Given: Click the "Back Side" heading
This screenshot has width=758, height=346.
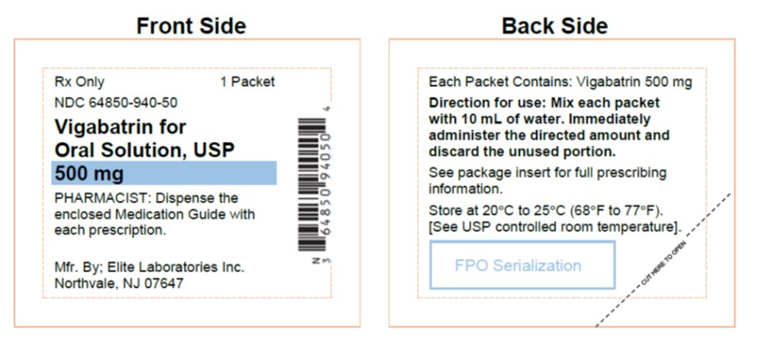Looking at the screenshot, I should click(554, 25).
